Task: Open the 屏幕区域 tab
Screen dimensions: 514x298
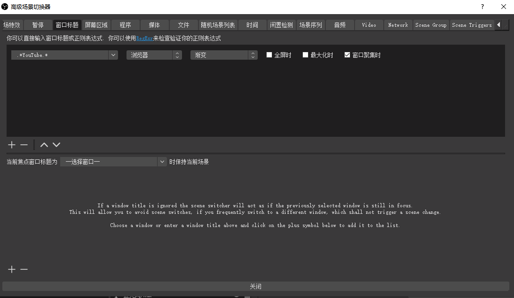Action: coord(96,25)
